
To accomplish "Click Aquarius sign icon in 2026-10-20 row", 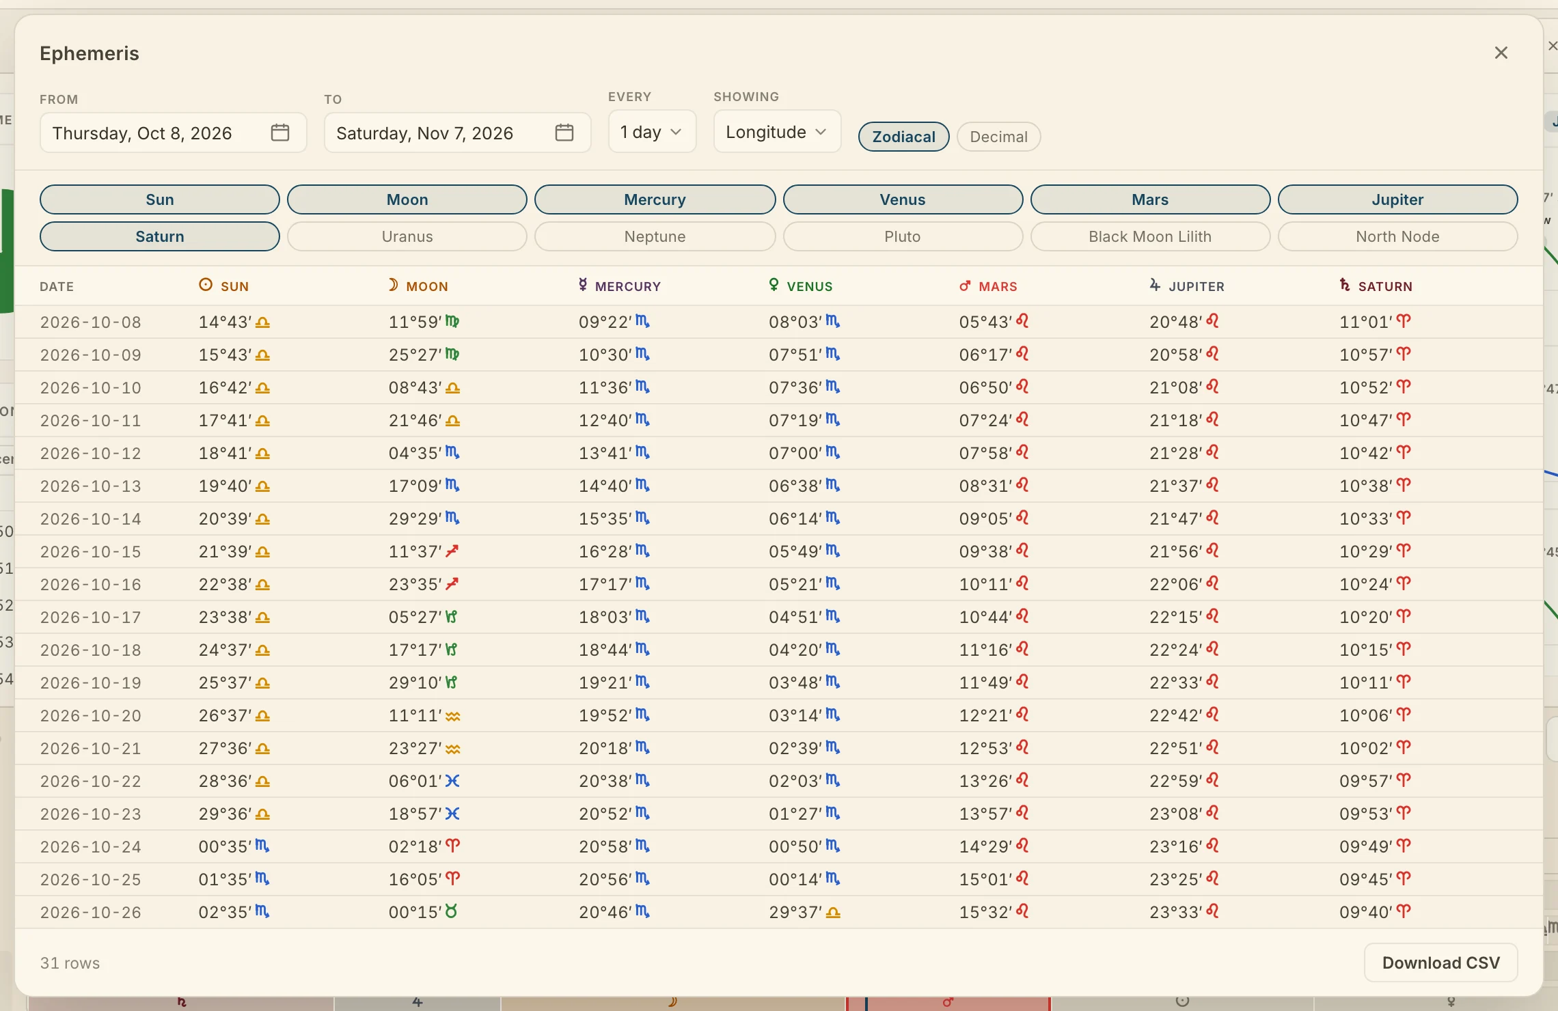I will click(x=453, y=716).
